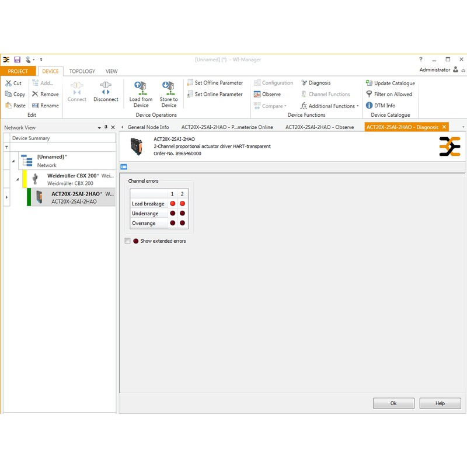
Task: Switch to the Parameterize Online tab
Action: [227, 127]
